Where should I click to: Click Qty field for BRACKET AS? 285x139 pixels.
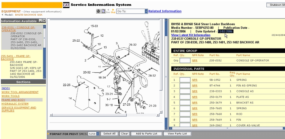click(x=185, y=103)
